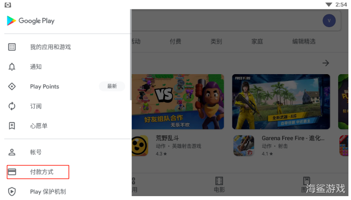Open the 电影 bottom navigation item
Screen dimensions: 351x200
coord(219,185)
